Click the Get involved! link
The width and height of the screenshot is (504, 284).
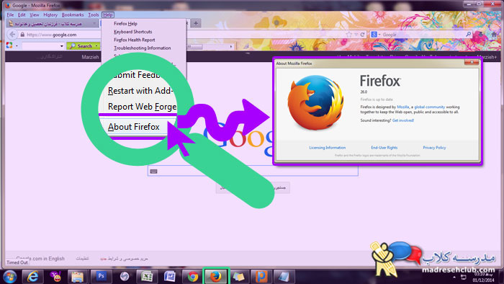click(402, 120)
